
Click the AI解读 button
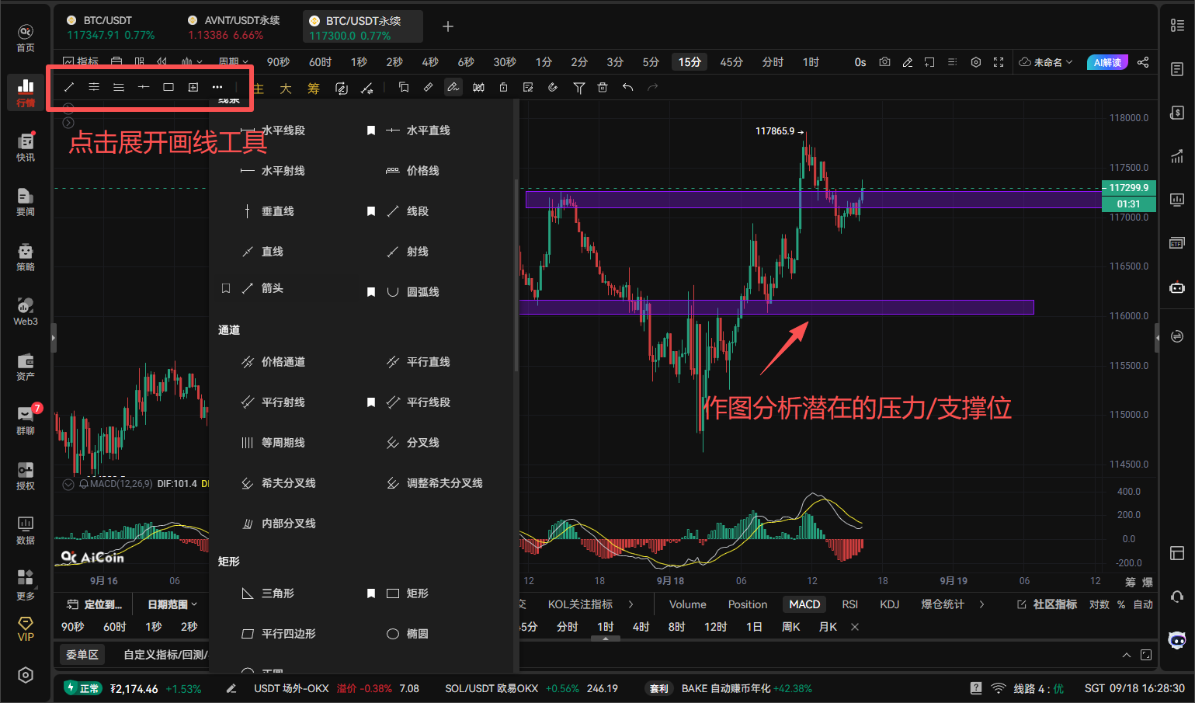tap(1106, 62)
